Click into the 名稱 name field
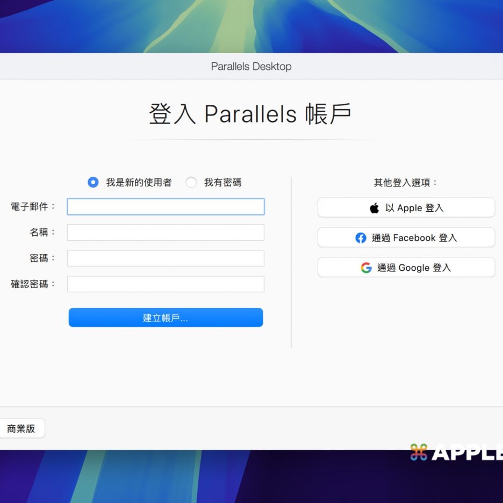503x503 pixels. pos(166,233)
